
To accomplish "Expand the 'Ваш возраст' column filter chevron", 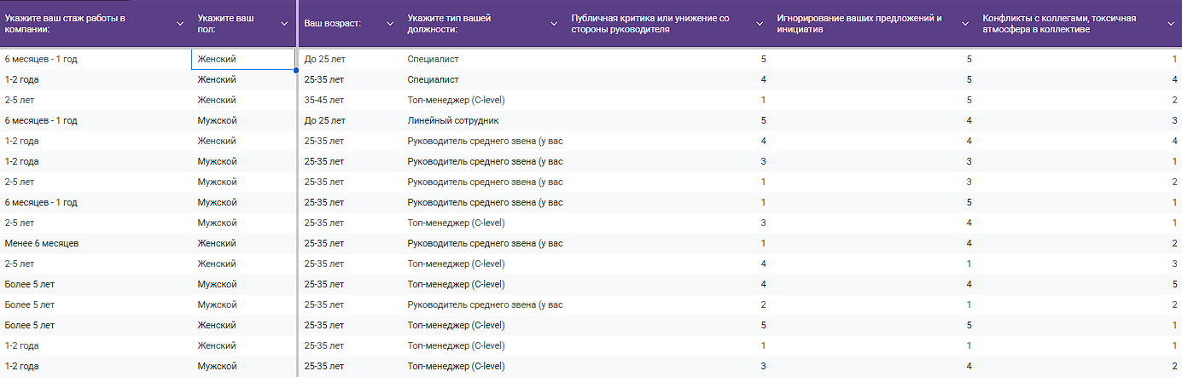I will [388, 24].
